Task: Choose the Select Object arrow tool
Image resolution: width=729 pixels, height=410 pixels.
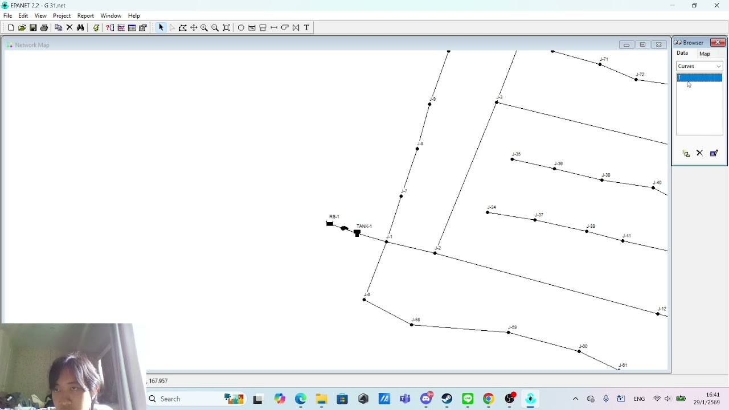Action: coord(161,28)
